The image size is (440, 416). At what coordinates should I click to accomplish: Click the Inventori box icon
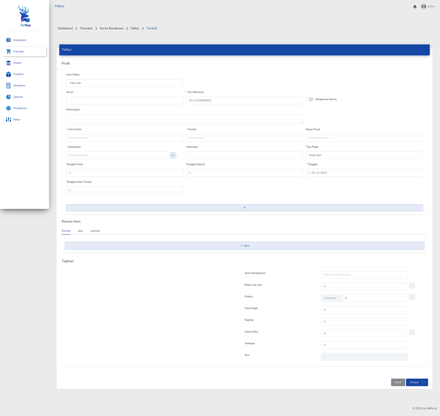coord(9,74)
